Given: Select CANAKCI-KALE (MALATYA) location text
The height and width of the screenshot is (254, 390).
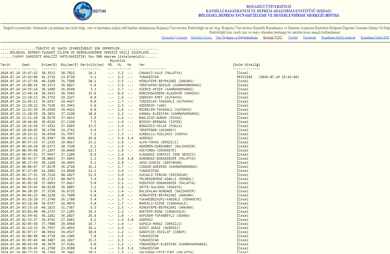Looking at the screenshot, I should coord(160,73).
